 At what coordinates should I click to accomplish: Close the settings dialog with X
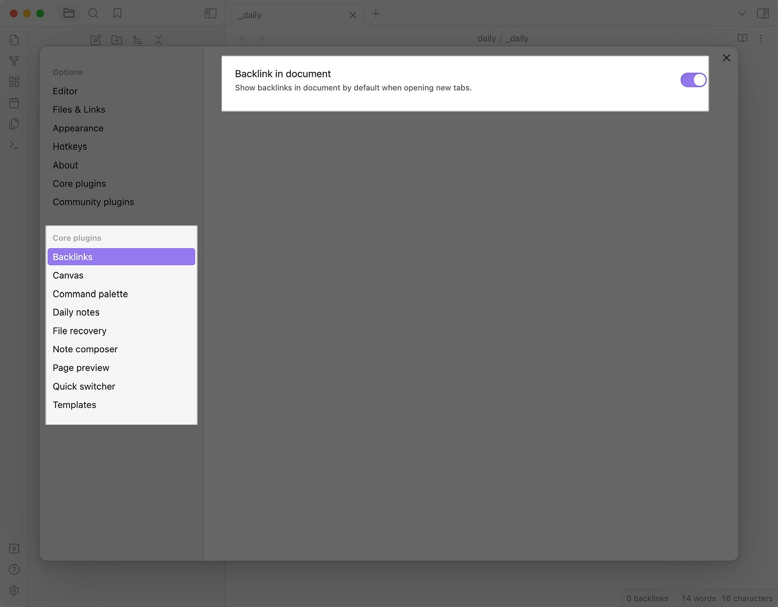[726, 58]
